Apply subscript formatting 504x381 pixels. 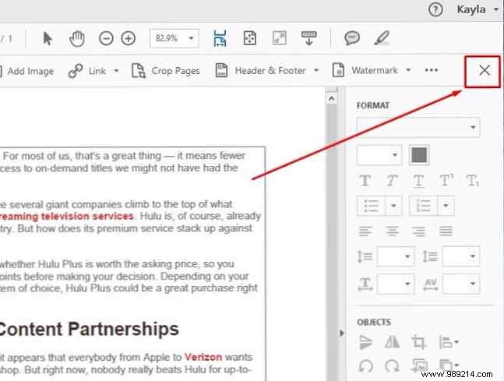(473, 181)
